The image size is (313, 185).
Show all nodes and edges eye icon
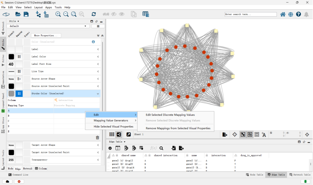[x=121, y=14]
